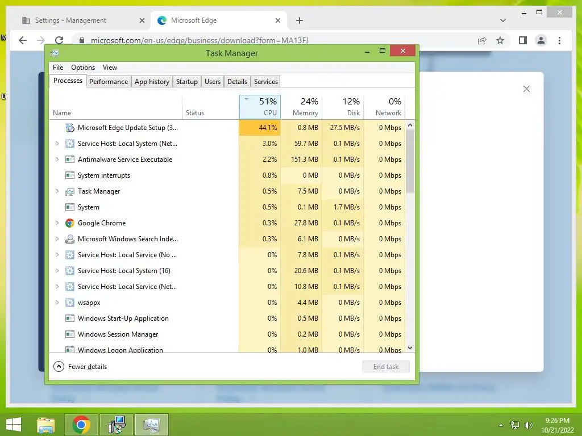Viewport: 582px width, 436px height.
Task: Sort by the Status column header
Action: 210,107
